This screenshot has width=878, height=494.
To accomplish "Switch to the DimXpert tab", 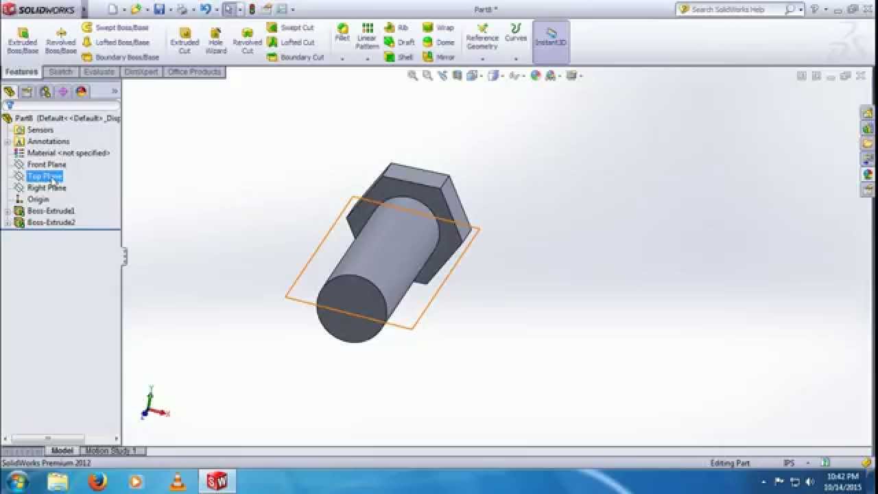I will click(x=141, y=72).
